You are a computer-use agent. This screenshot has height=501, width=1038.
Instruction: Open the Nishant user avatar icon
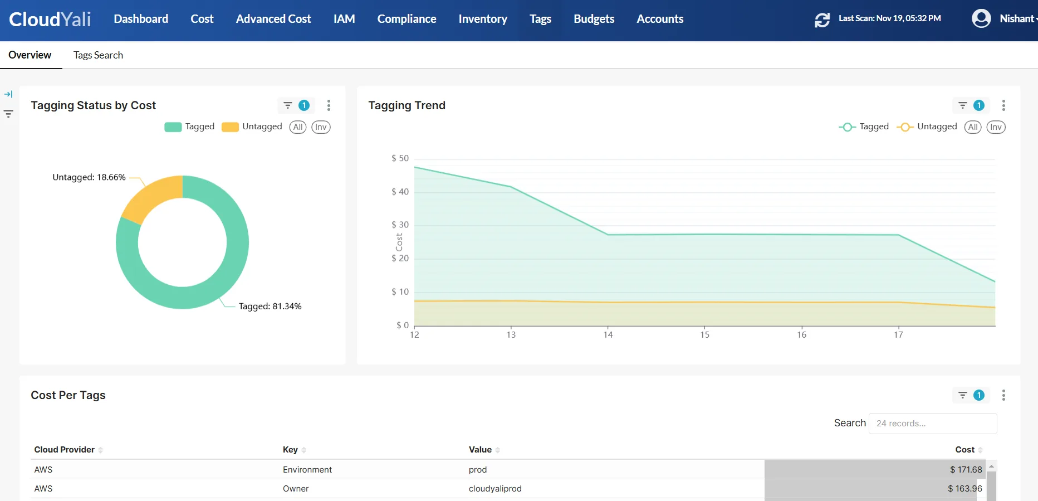[981, 18]
